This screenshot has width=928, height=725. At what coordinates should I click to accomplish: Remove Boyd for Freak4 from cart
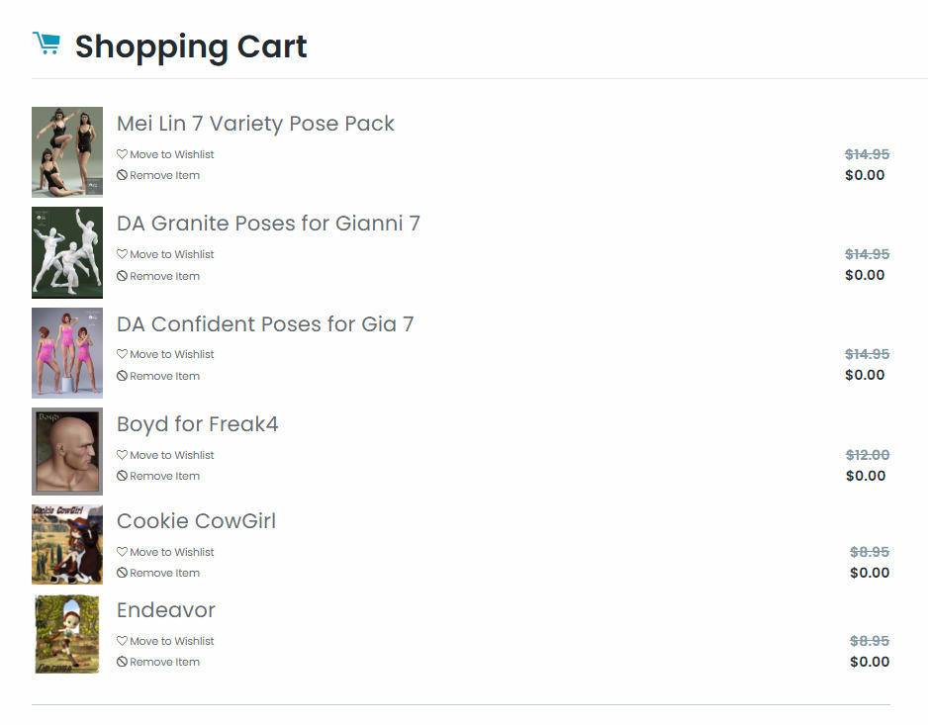tap(164, 476)
